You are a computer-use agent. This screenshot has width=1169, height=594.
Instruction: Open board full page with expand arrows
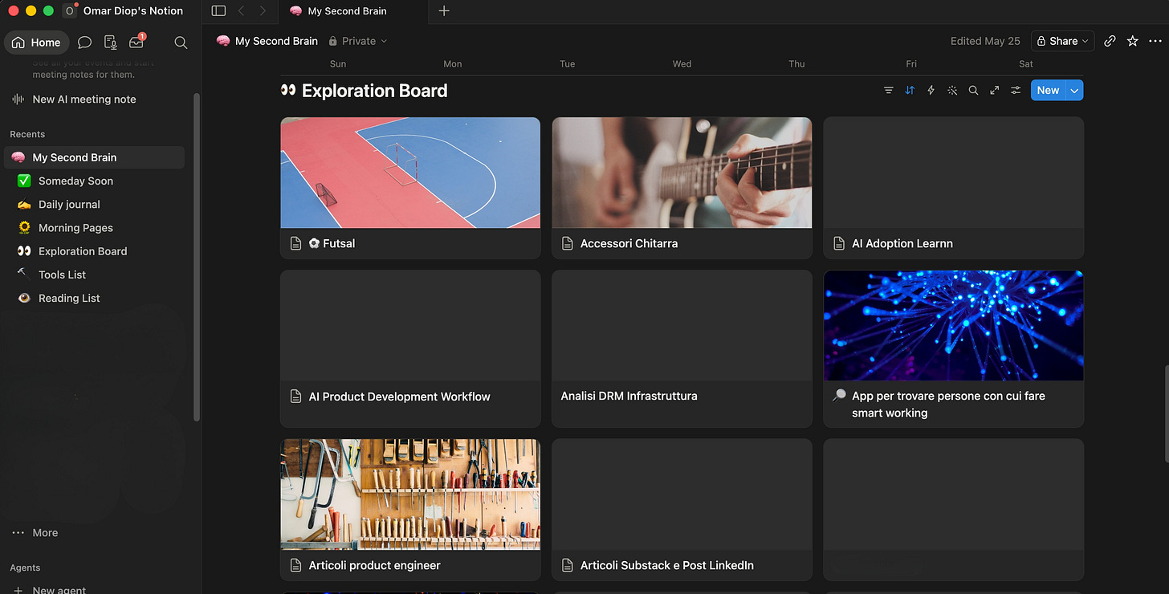995,91
